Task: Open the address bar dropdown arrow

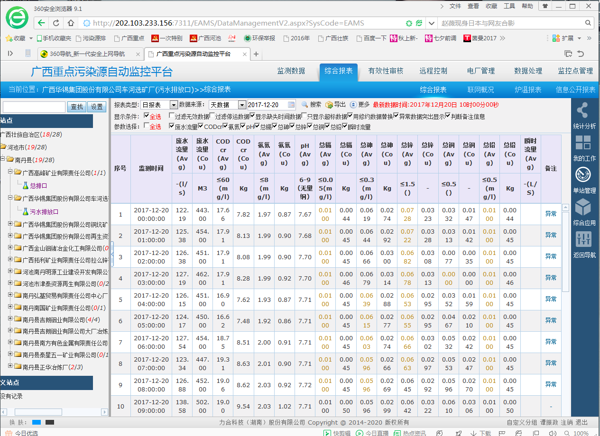Action: [431, 23]
